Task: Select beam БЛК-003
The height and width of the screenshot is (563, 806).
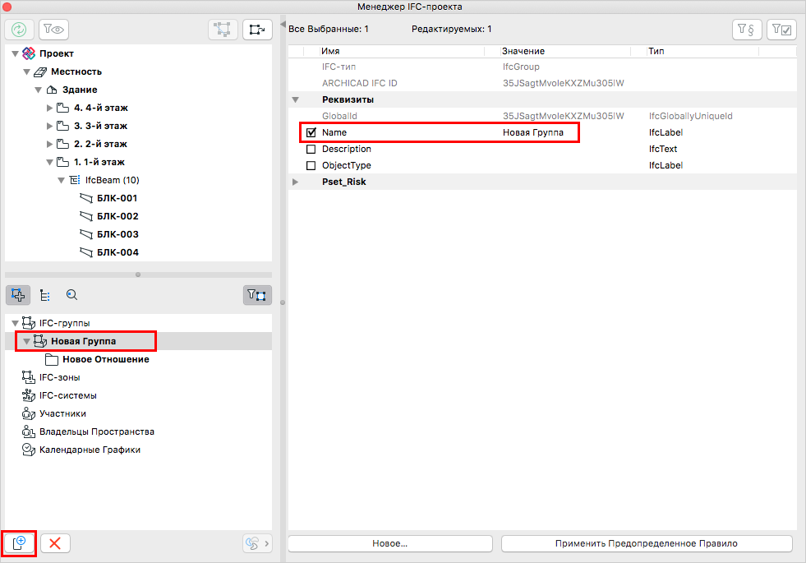Action: point(117,234)
